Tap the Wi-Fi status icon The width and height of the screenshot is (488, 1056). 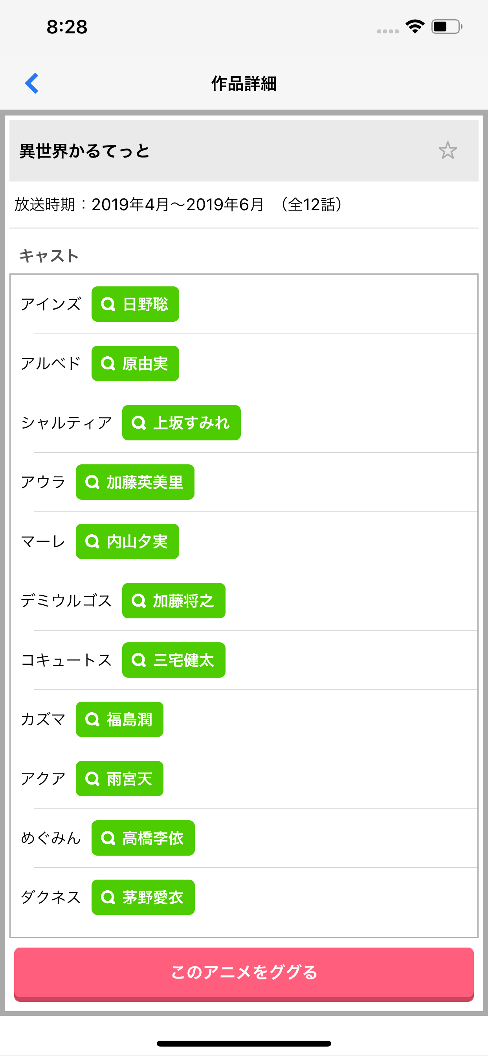pyautogui.click(x=415, y=27)
